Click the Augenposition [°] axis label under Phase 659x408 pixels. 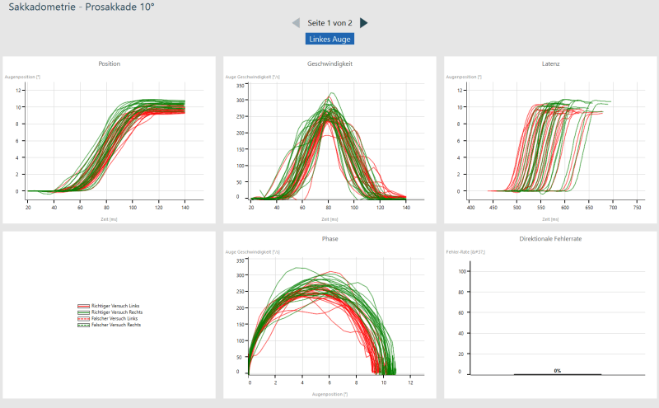click(329, 395)
